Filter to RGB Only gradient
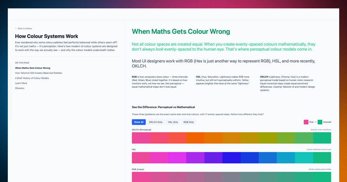The image size is (347, 182). [189, 122]
